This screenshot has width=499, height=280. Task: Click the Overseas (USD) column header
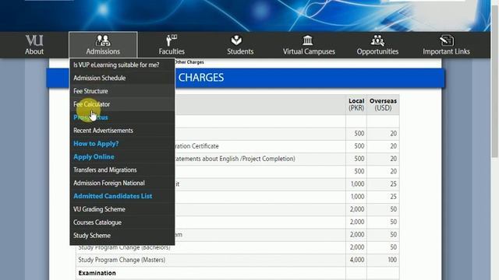pyautogui.click(x=383, y=104)
